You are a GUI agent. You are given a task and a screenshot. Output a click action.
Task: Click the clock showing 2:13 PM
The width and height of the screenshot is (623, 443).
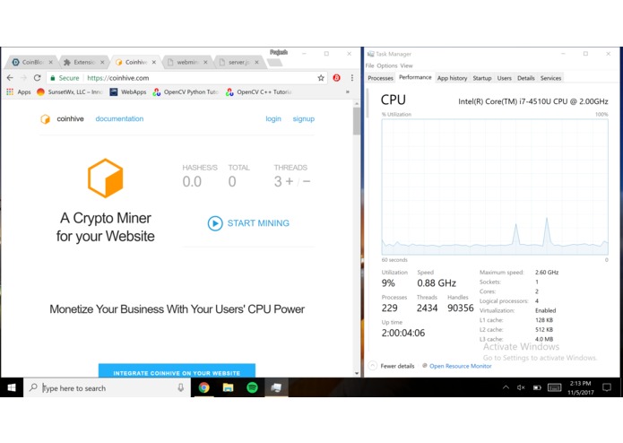(581, 387)
